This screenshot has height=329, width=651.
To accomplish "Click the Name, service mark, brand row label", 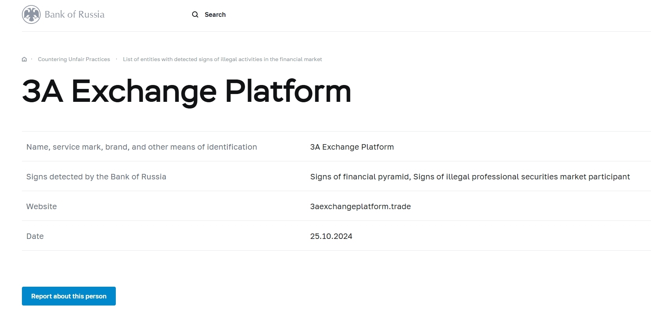I will pos(142,147).
